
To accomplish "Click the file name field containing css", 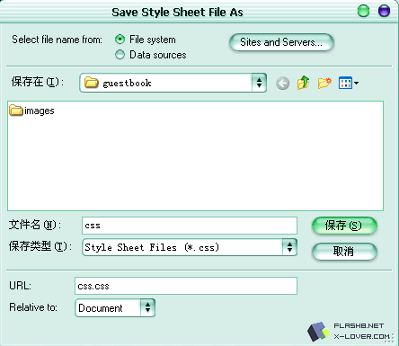I will tap(190, 226).
